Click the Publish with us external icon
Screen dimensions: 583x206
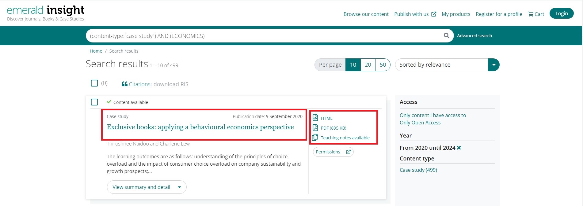434,14
